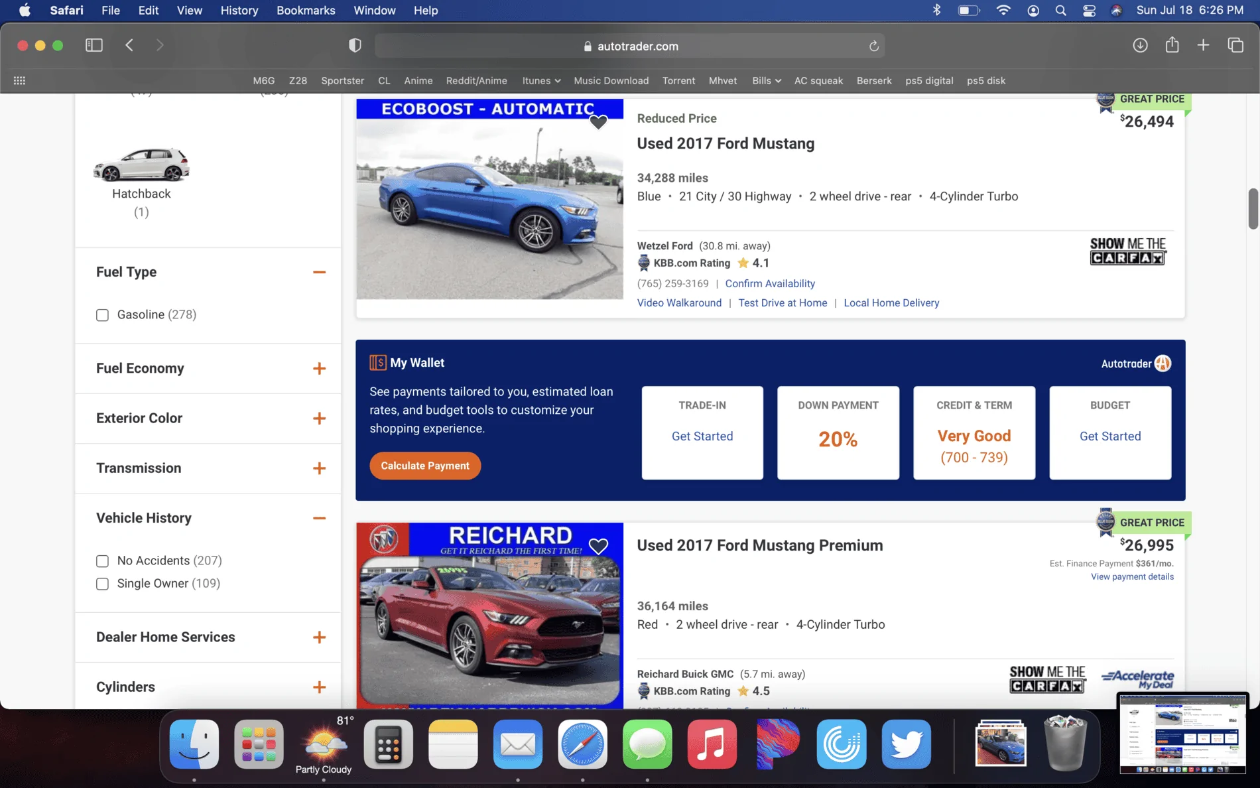
Task: Collapse the Vehicle History section
Action: tap(319, 518)
